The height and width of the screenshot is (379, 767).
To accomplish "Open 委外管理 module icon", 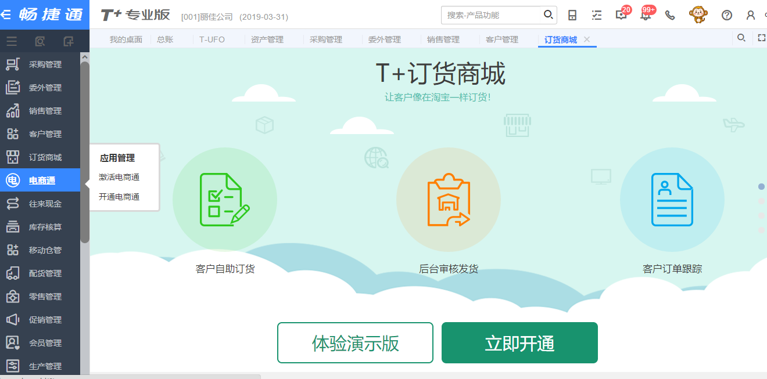I will click(x=13, y=88).
